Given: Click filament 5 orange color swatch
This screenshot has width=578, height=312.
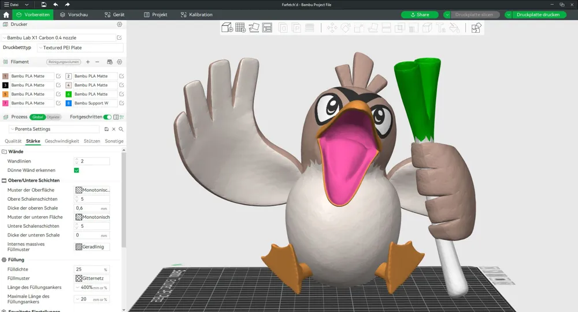Looking at the screenshot, I should point(5,94).
